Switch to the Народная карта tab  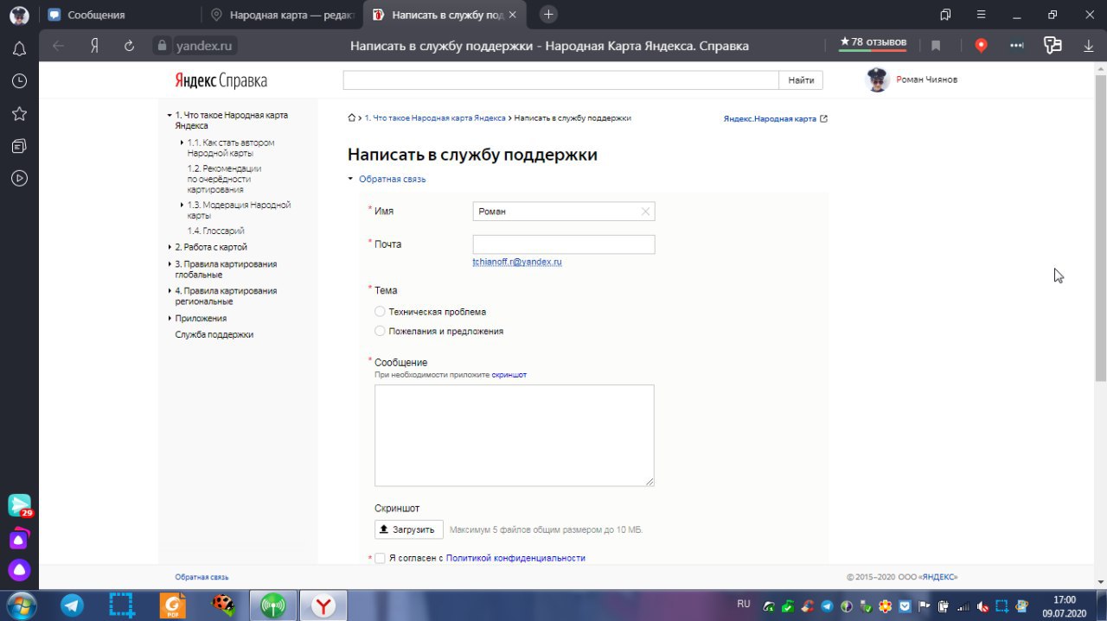[x=283, y=15]
